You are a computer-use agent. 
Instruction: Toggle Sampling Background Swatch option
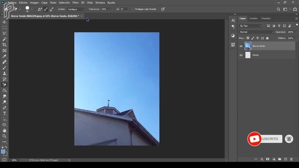51,9
